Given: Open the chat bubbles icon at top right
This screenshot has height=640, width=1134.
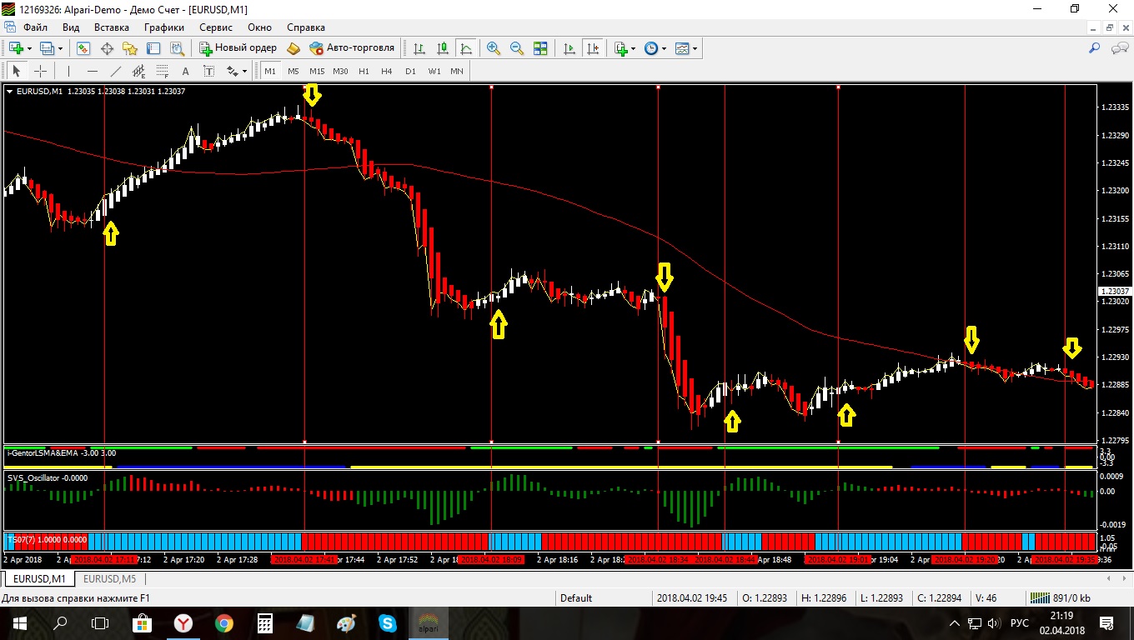Looking at the screenshot, I should coord(1119,48).
